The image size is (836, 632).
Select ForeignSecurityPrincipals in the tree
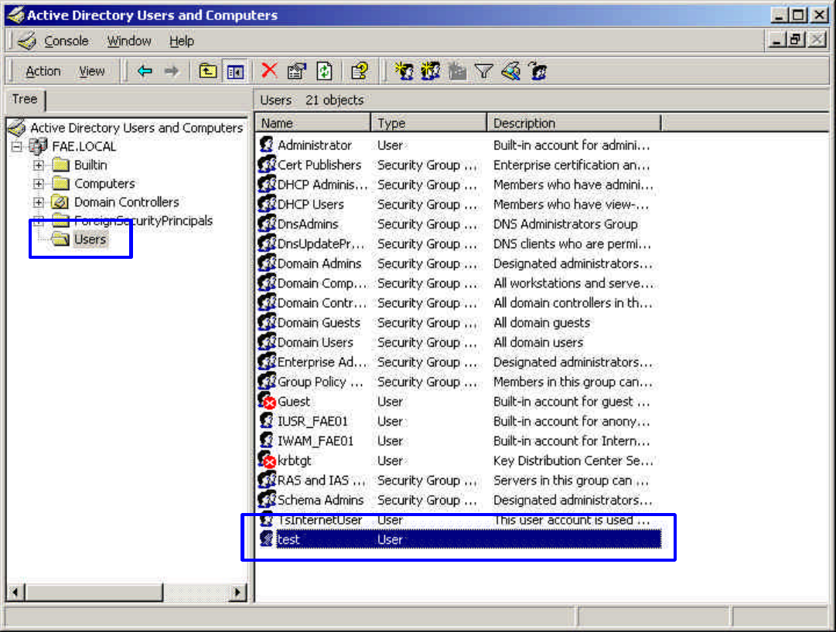[143, 220]
